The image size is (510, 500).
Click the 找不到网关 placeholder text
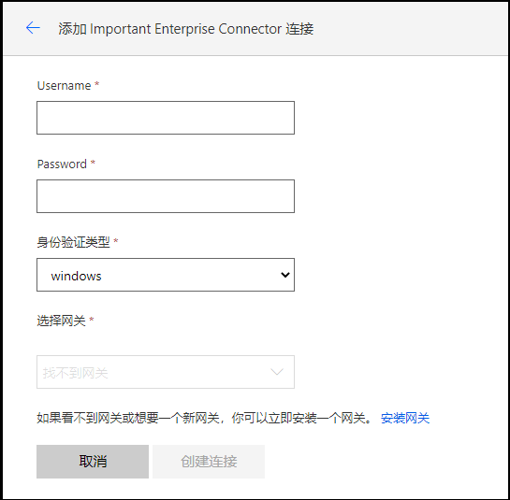tap(76, 373)
